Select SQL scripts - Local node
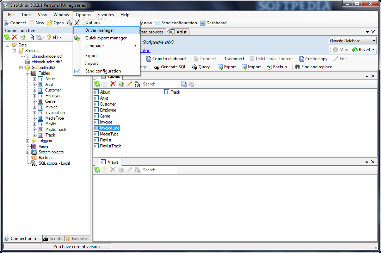 51,163
